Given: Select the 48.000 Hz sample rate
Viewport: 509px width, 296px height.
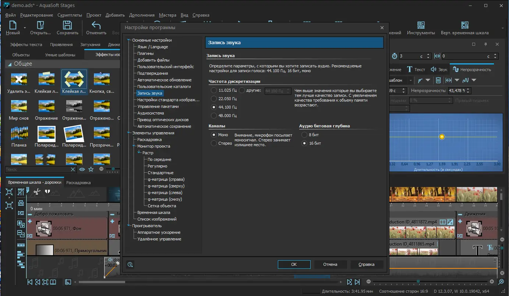Looking at the screenshot, I should 213,116.
